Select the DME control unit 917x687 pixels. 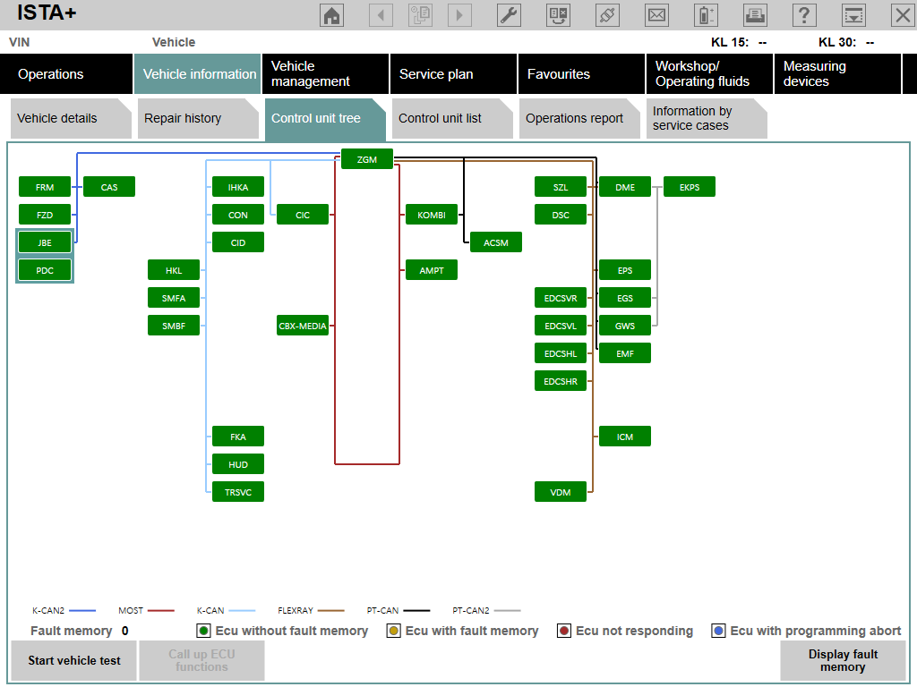point(624,187)
